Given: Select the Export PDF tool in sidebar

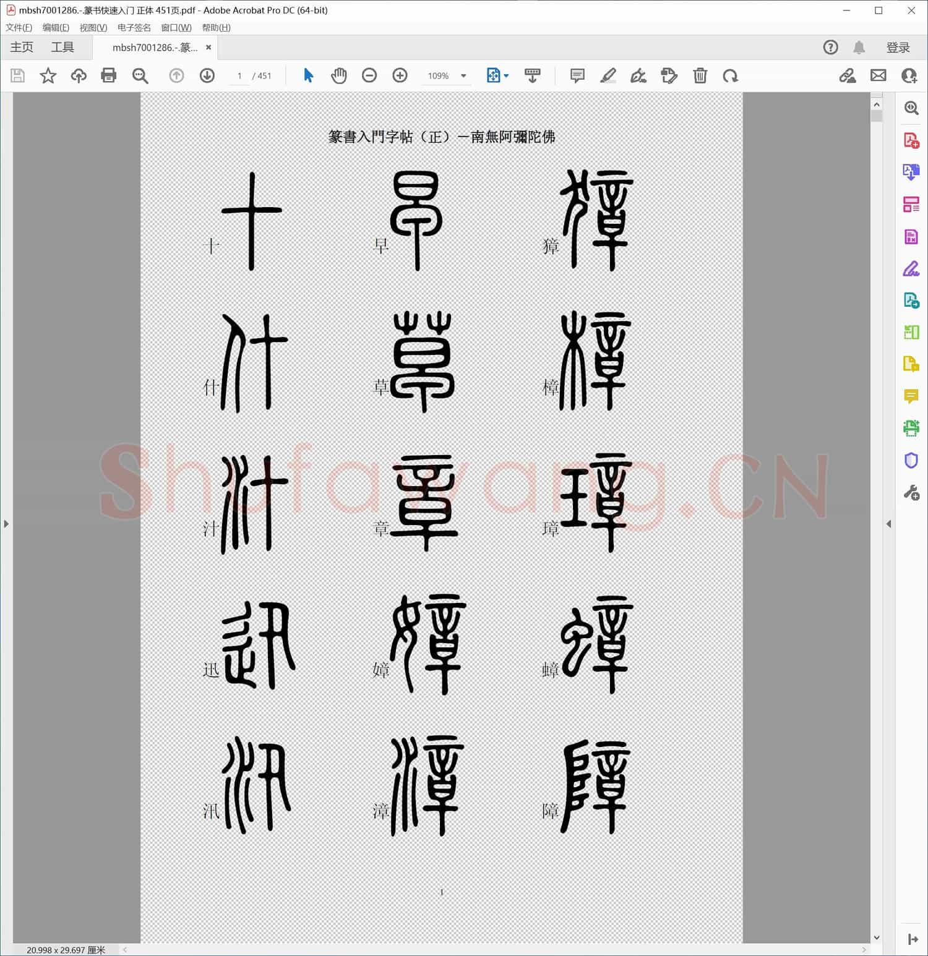Looking at the screenshot, I should (x=911, y=172).
